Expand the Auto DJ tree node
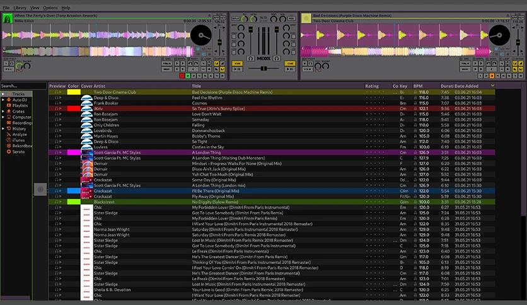Screen dimensions: 527x305 (x=3, y=100)
